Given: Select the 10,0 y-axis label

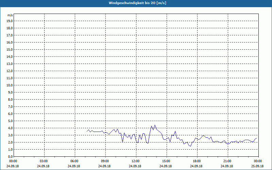Looking at the screenshot, I should click(10, 85).
